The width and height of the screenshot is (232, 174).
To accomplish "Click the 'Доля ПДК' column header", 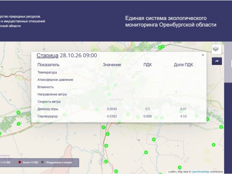I will coord(183,65).
